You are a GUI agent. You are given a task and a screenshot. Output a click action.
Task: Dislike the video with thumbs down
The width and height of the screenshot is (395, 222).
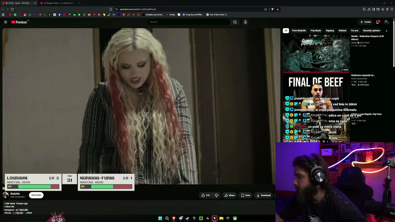216,195
